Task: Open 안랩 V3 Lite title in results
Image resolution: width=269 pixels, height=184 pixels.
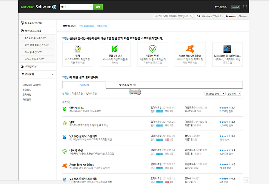Action: click(x=77, y=108)
